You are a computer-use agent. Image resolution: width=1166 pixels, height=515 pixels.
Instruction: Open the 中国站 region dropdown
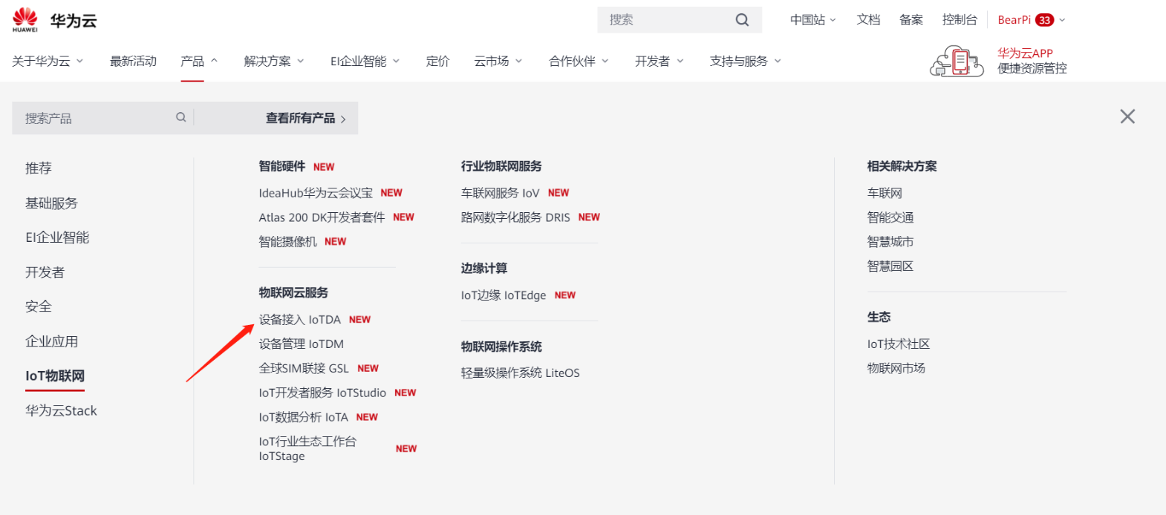pyautogui.click(x=813, y=20)
